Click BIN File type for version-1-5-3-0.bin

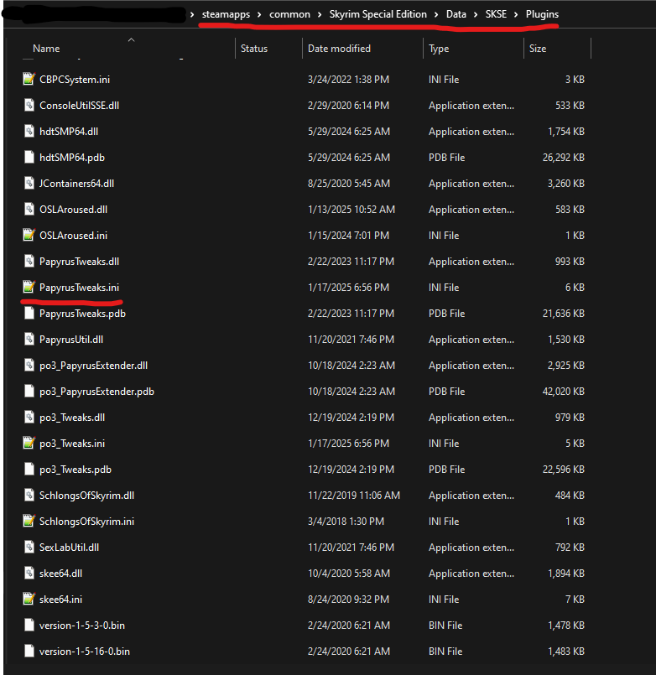pos(445,625)
